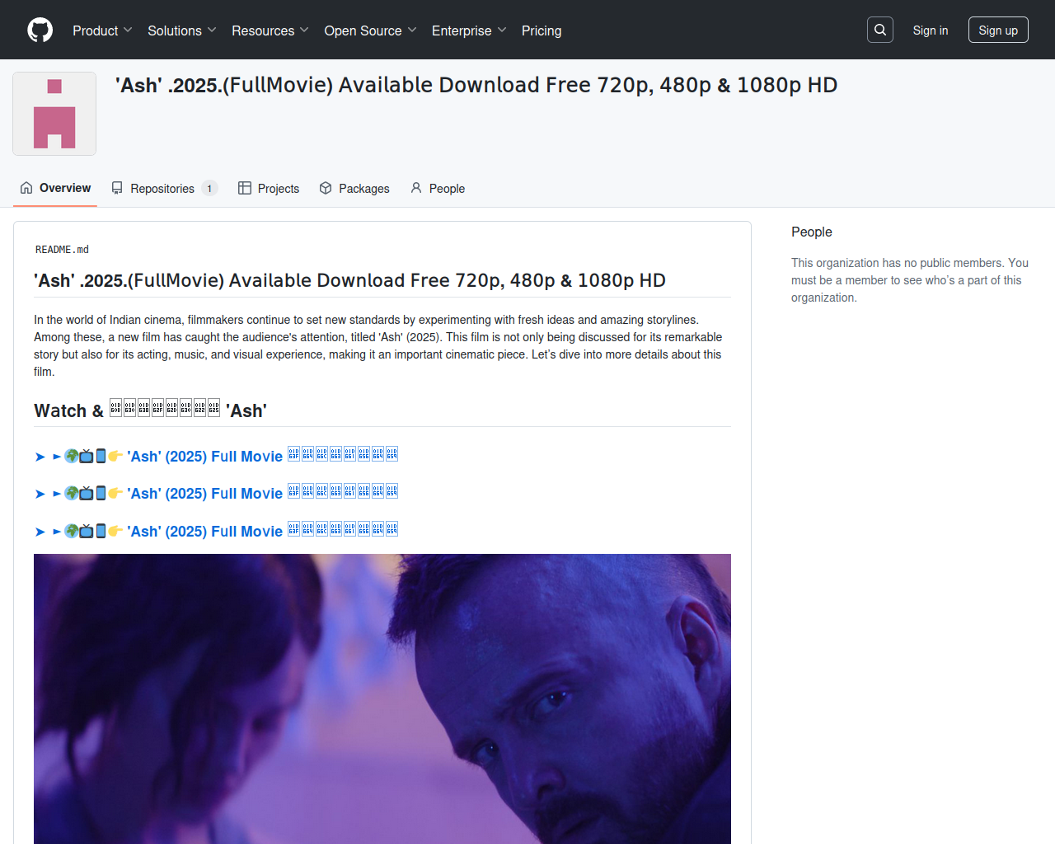Click the Overview home icon

click(x=26, y=188)
